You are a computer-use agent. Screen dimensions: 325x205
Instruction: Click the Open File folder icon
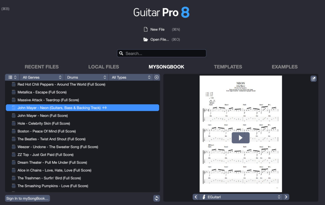point(146,39)
